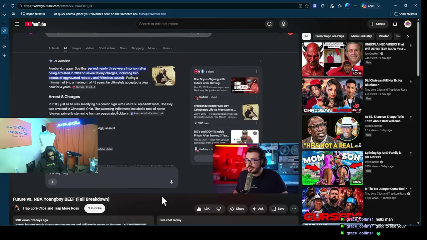Viewport: 427px width, 240px height.
Task: Select the muted tab in the vertical tab bar
Action: point(4,47)
